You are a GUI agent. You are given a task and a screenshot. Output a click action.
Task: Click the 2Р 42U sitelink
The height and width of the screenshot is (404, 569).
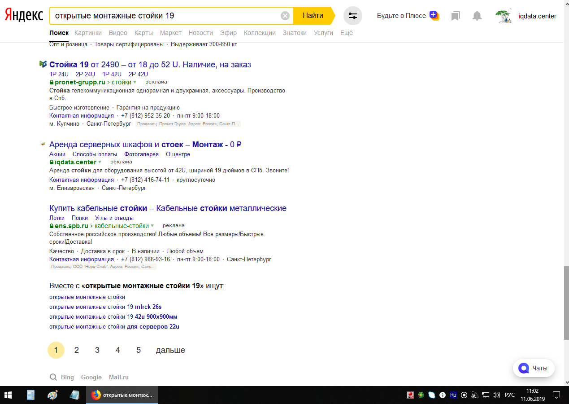coord(138,74)
